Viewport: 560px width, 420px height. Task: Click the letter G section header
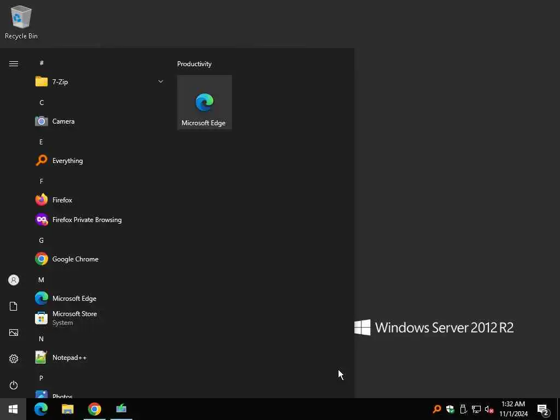(x=41, y=241)
